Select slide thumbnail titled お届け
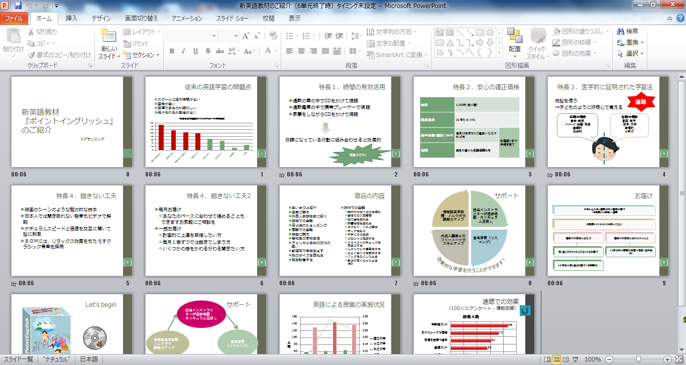 [x=608, y=231]
